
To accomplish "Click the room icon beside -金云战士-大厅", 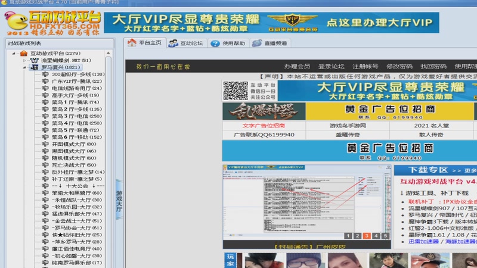I will (45, 221).
